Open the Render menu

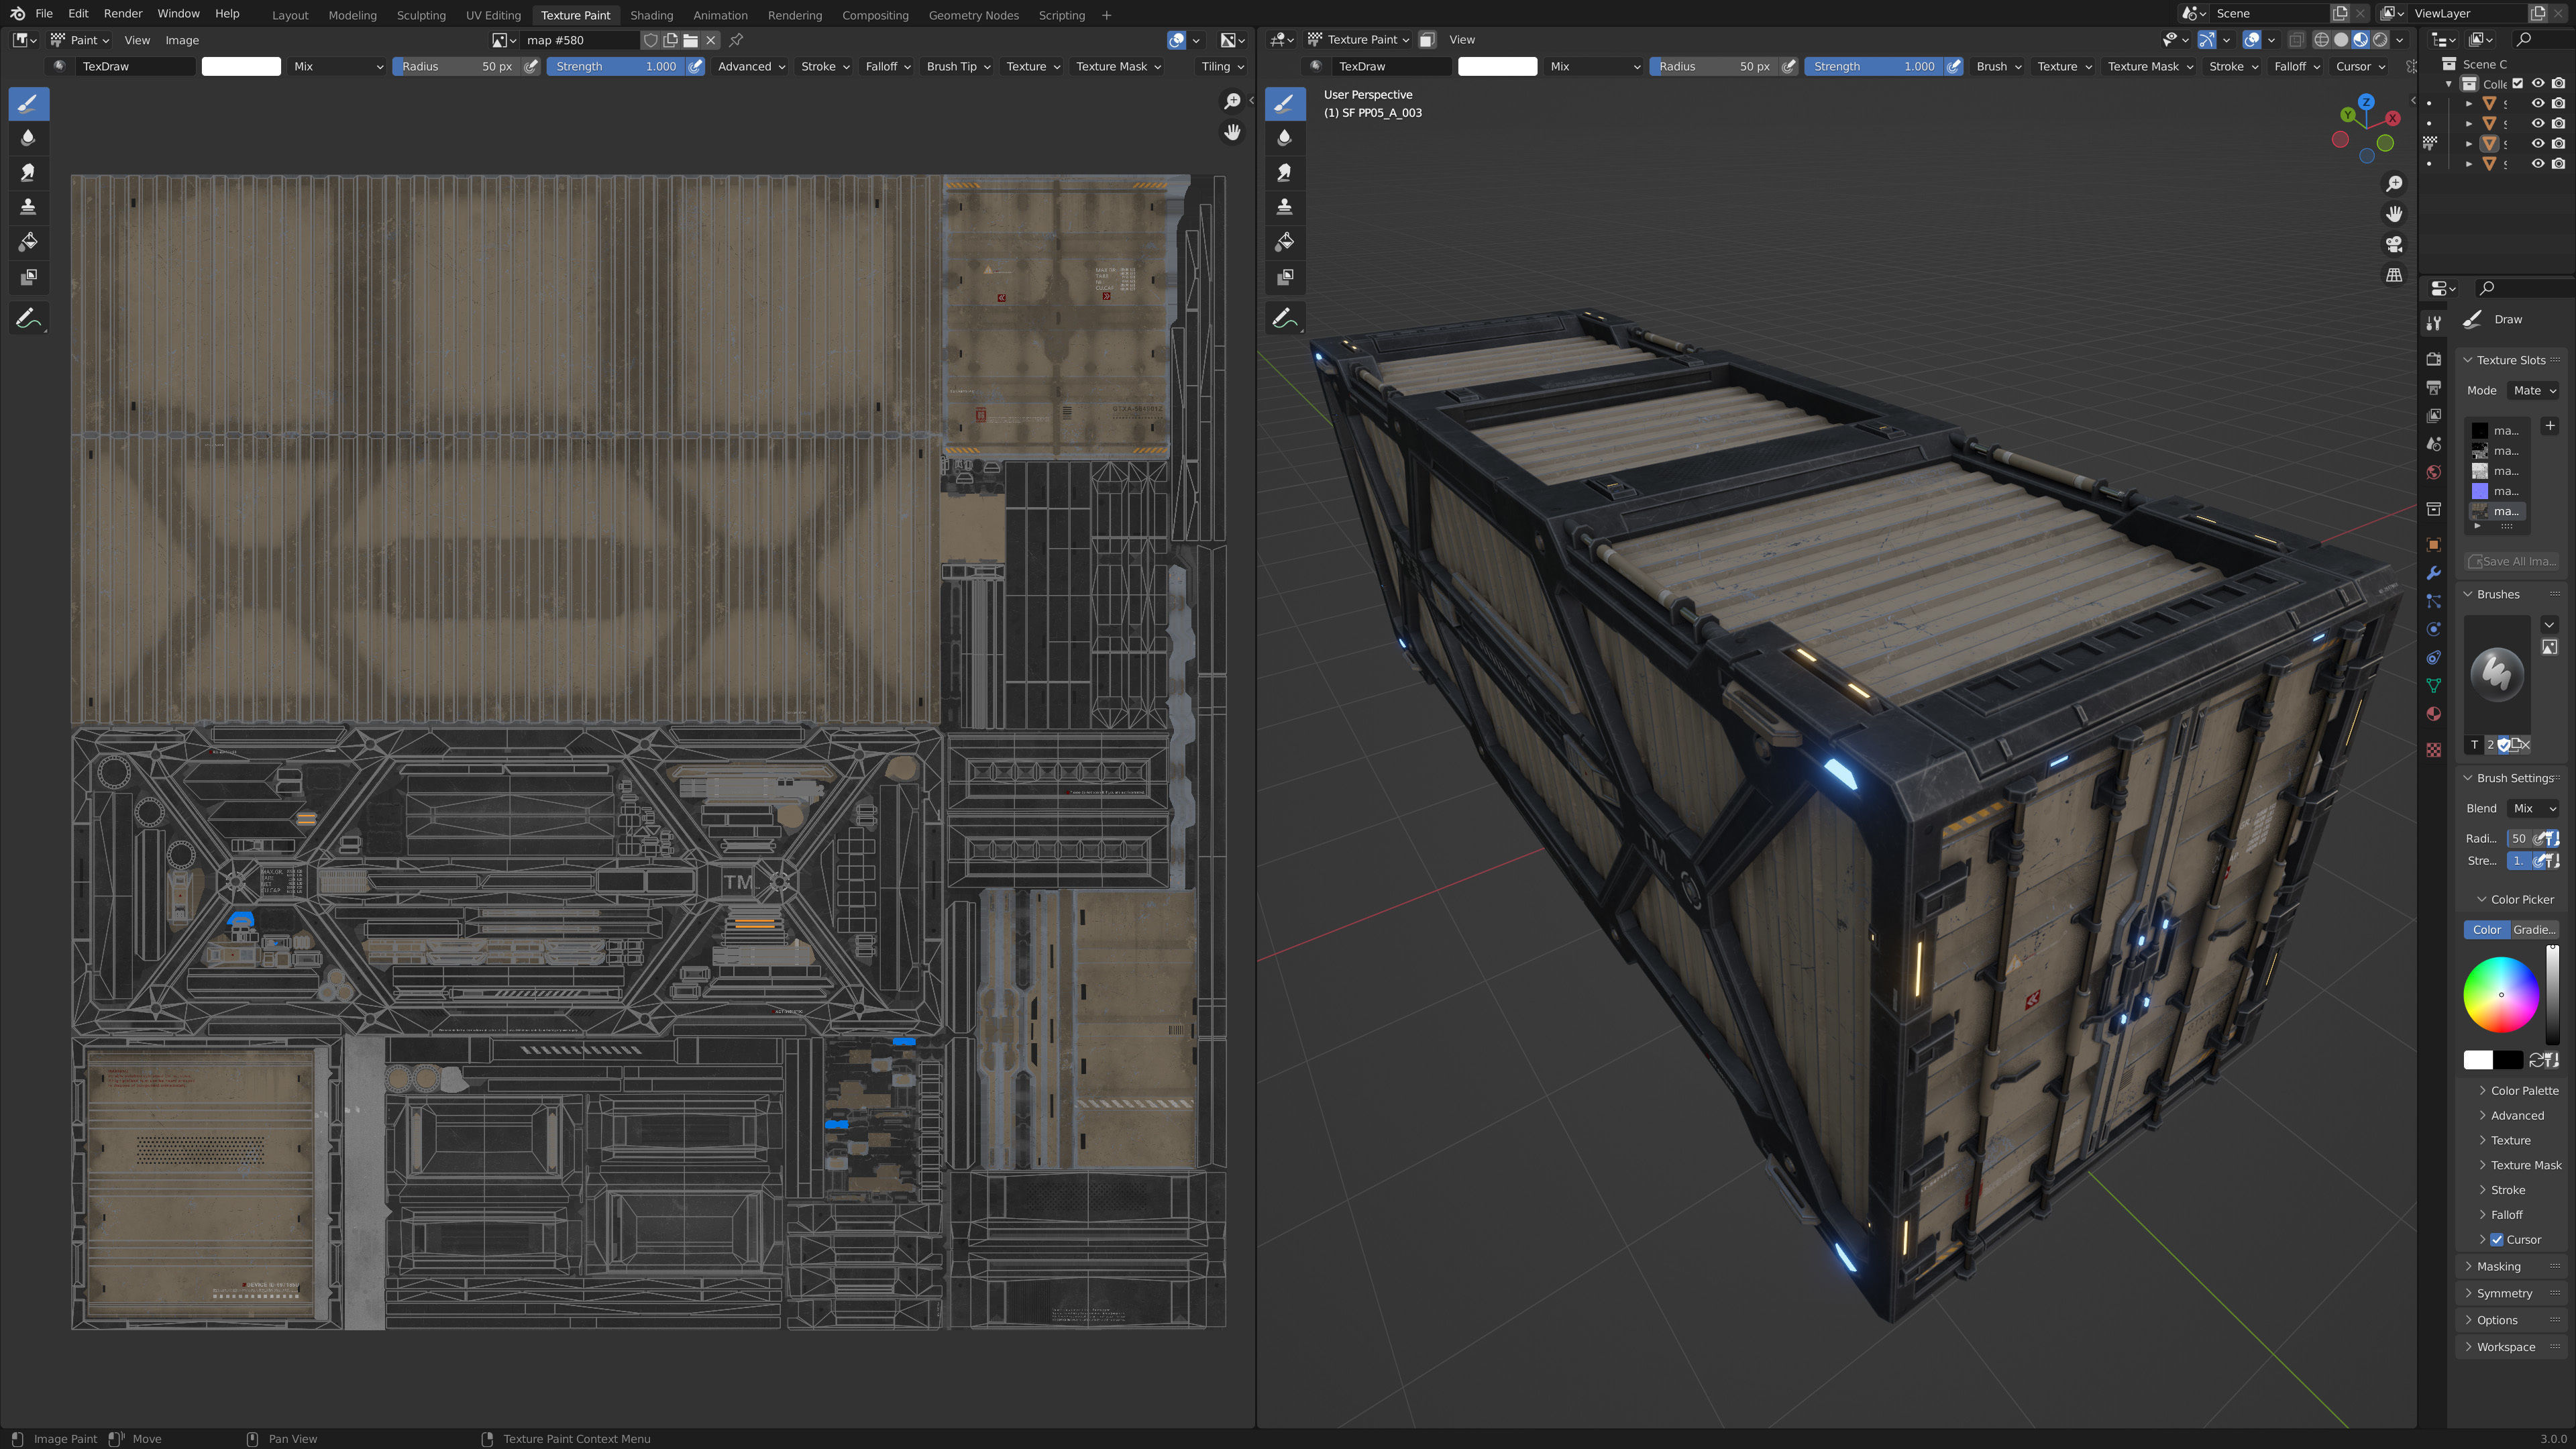pos(123,14)
